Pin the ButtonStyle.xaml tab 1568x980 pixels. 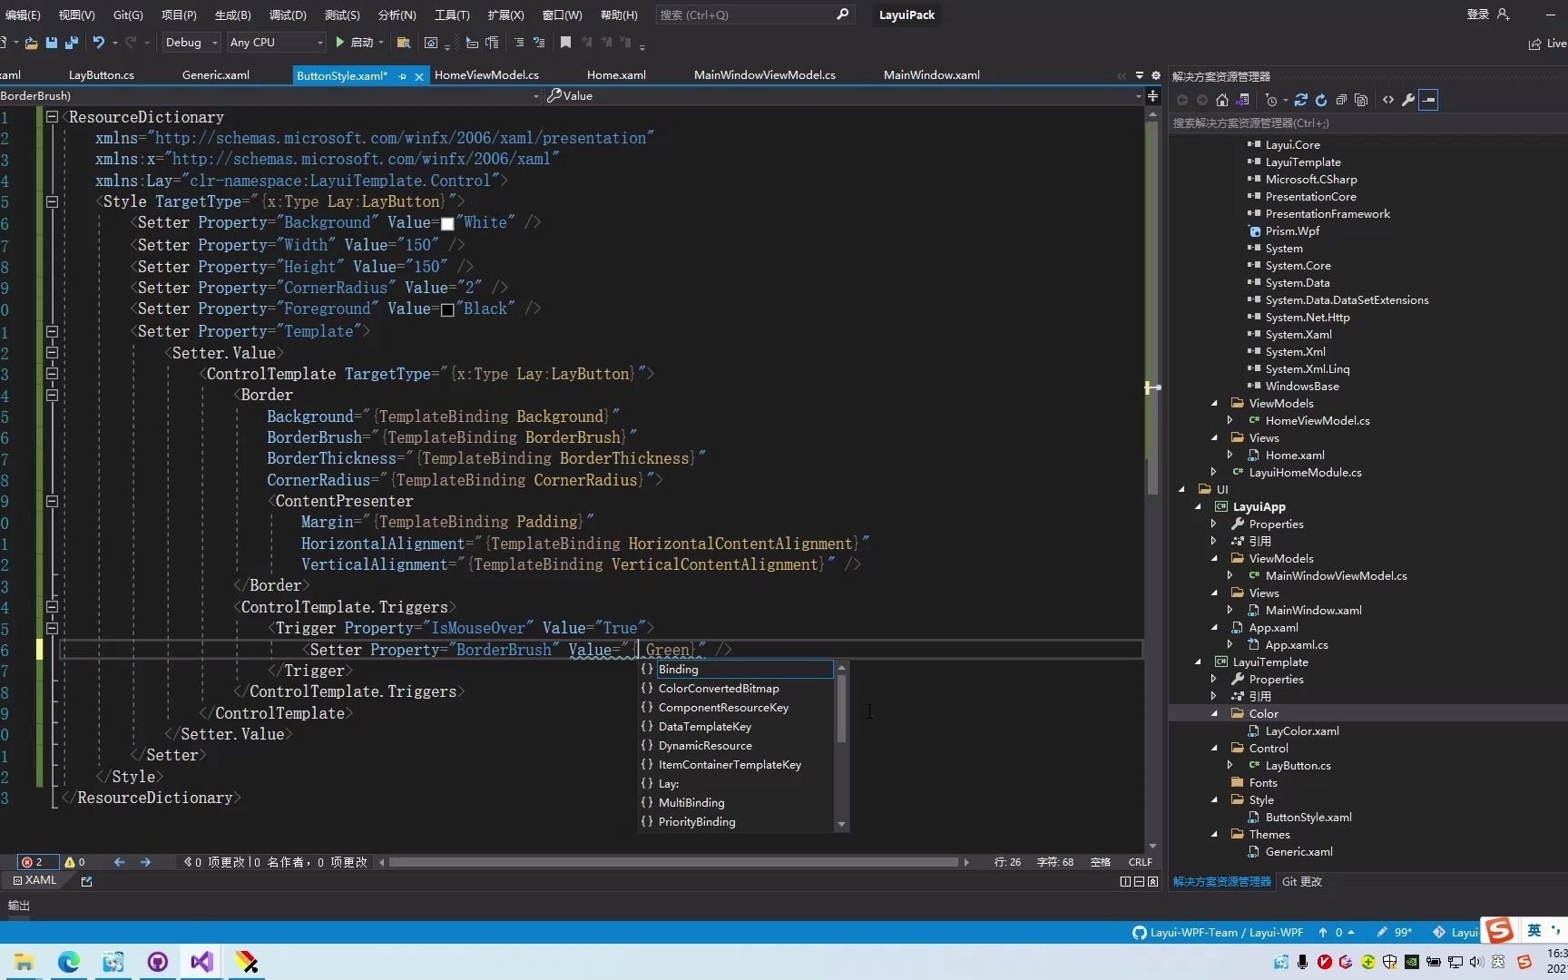click(x=403, y=76)
